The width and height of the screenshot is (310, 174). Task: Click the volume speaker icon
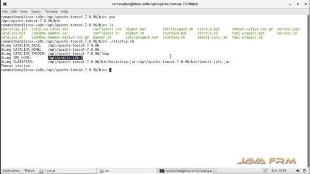coord(298,171)
